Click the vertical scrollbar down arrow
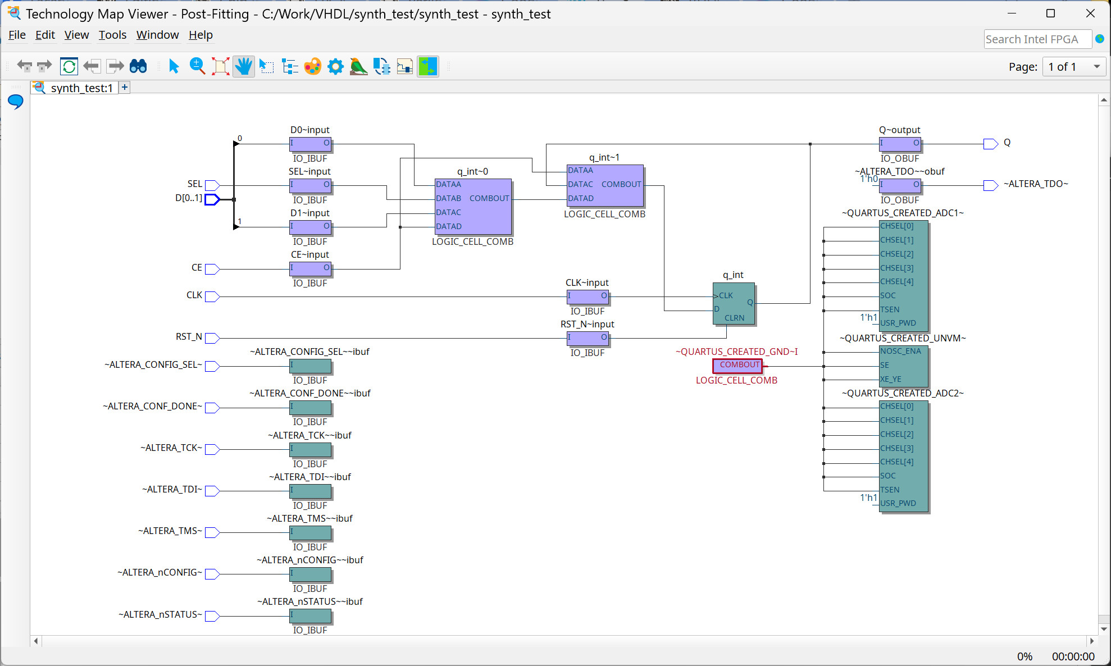 [1104, 629]
